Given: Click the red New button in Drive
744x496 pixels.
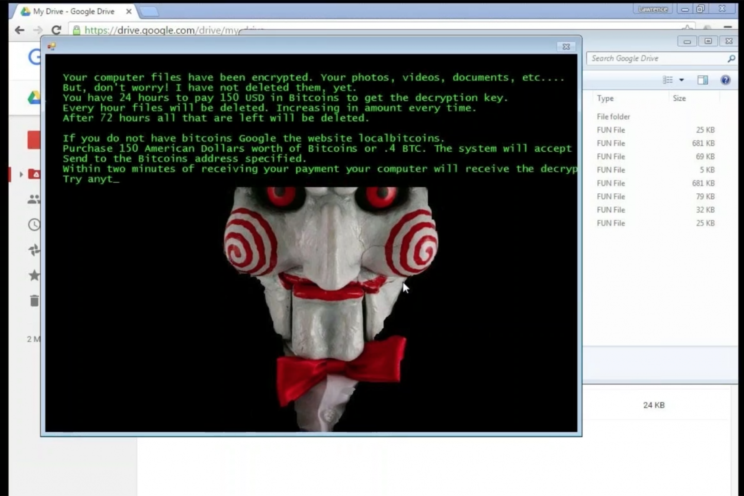Looking at the screenshot, I should 33,140.
